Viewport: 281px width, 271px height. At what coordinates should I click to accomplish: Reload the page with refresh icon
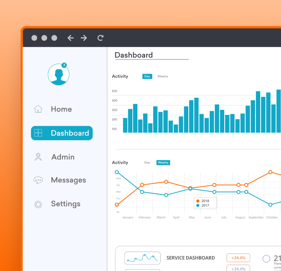pos(100,38)
